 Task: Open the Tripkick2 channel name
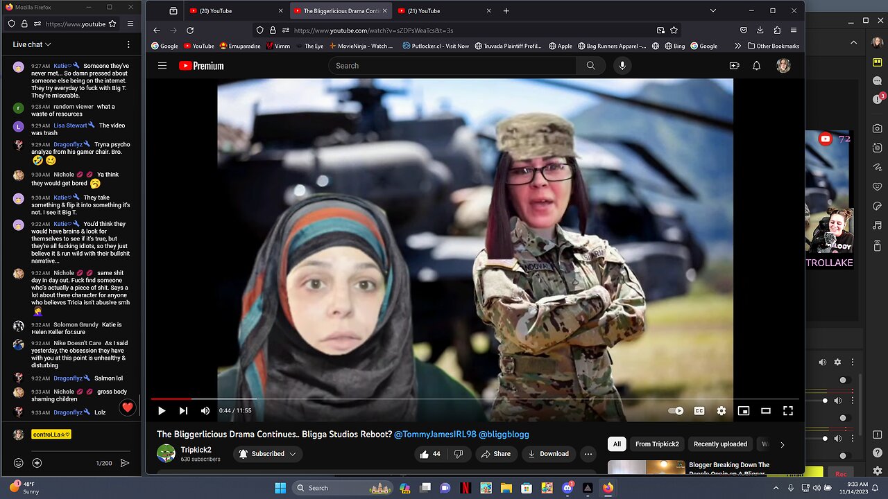coord(196,450)
